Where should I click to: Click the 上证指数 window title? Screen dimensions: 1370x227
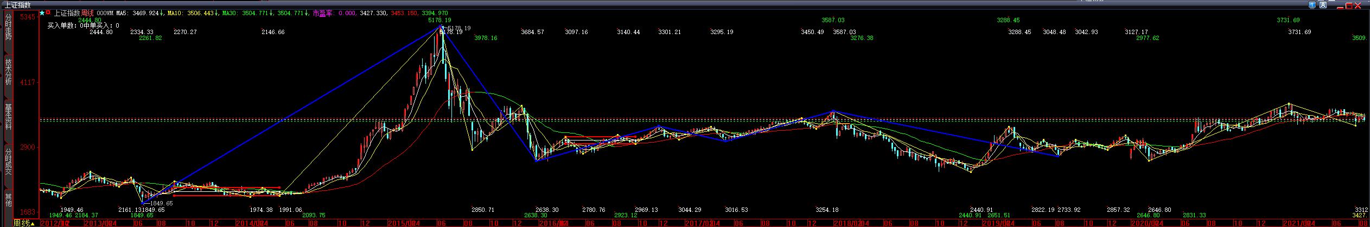click(x=17, y=4)
